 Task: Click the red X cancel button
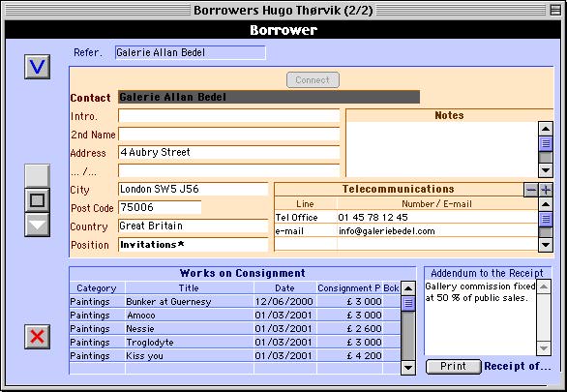pyautogui.click(x=37, y=337)
